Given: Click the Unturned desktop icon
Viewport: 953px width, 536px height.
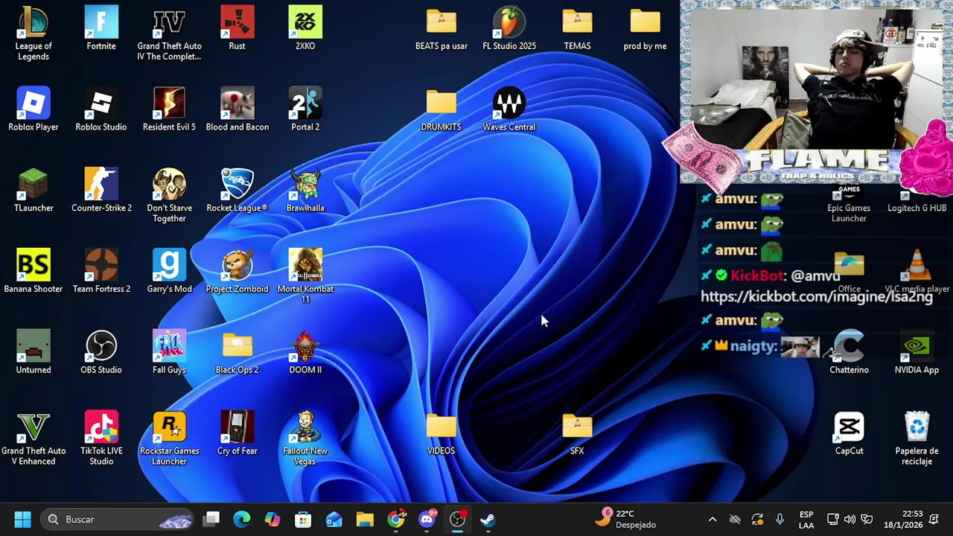Looking at the screenshot, I should pyautogui.click(x=34, y=352).
